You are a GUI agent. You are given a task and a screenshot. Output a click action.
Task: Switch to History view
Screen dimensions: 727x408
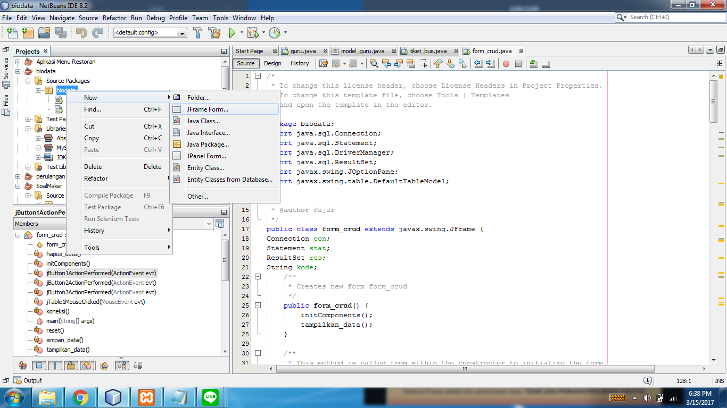(300, 64)
